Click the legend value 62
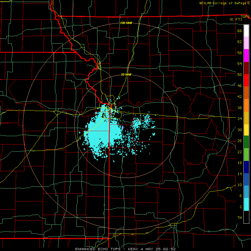The width and height of the screenshot is (251, 251). 240,42
